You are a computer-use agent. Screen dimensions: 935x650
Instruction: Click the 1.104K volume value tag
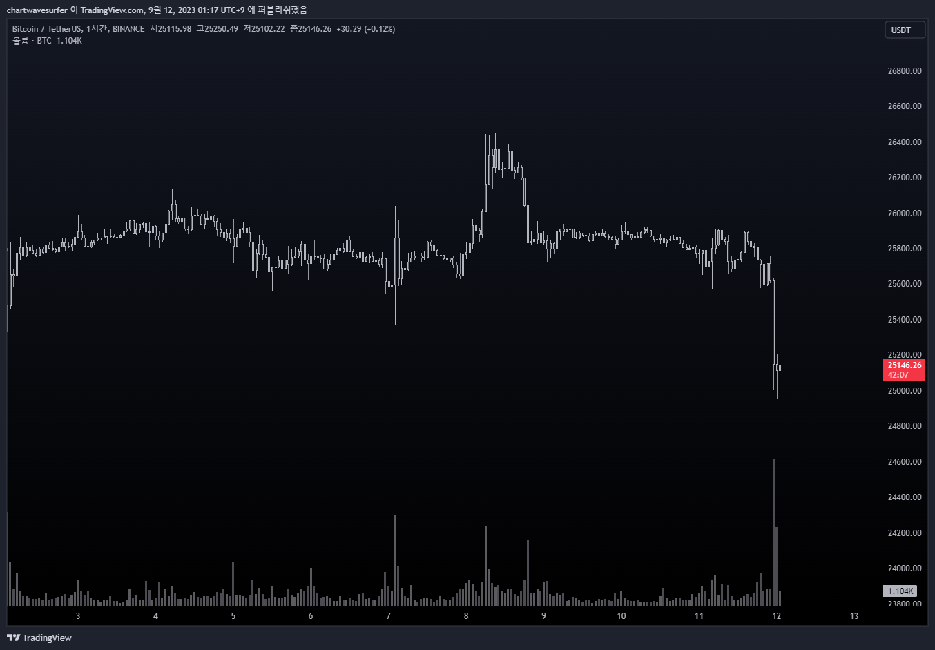tap(900, 591)
